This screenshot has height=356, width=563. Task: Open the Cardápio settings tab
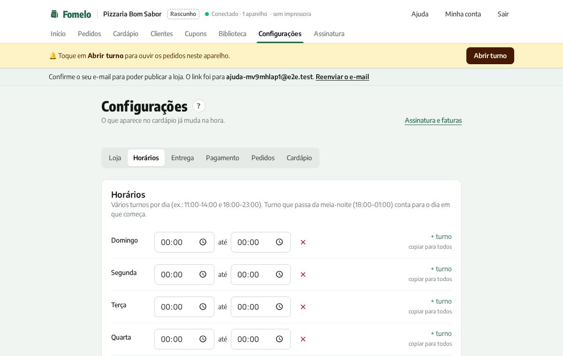click(299, 158)
